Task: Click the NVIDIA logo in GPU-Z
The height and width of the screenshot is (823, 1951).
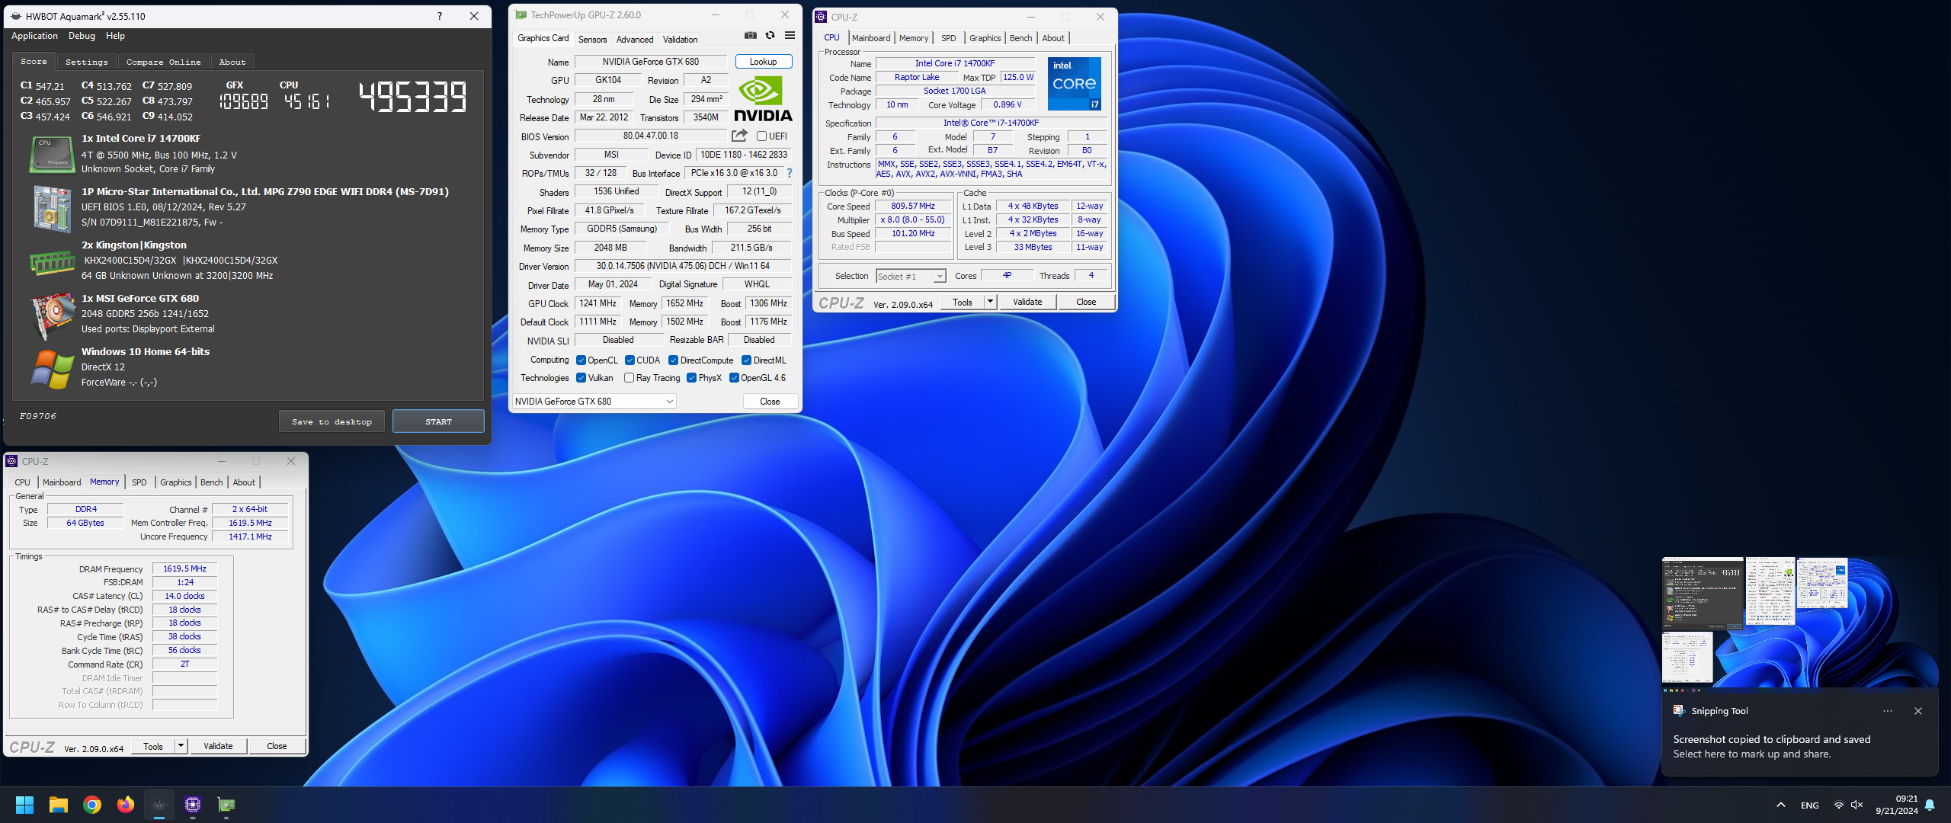Action: pyautogui.click(x=763, y=100)
